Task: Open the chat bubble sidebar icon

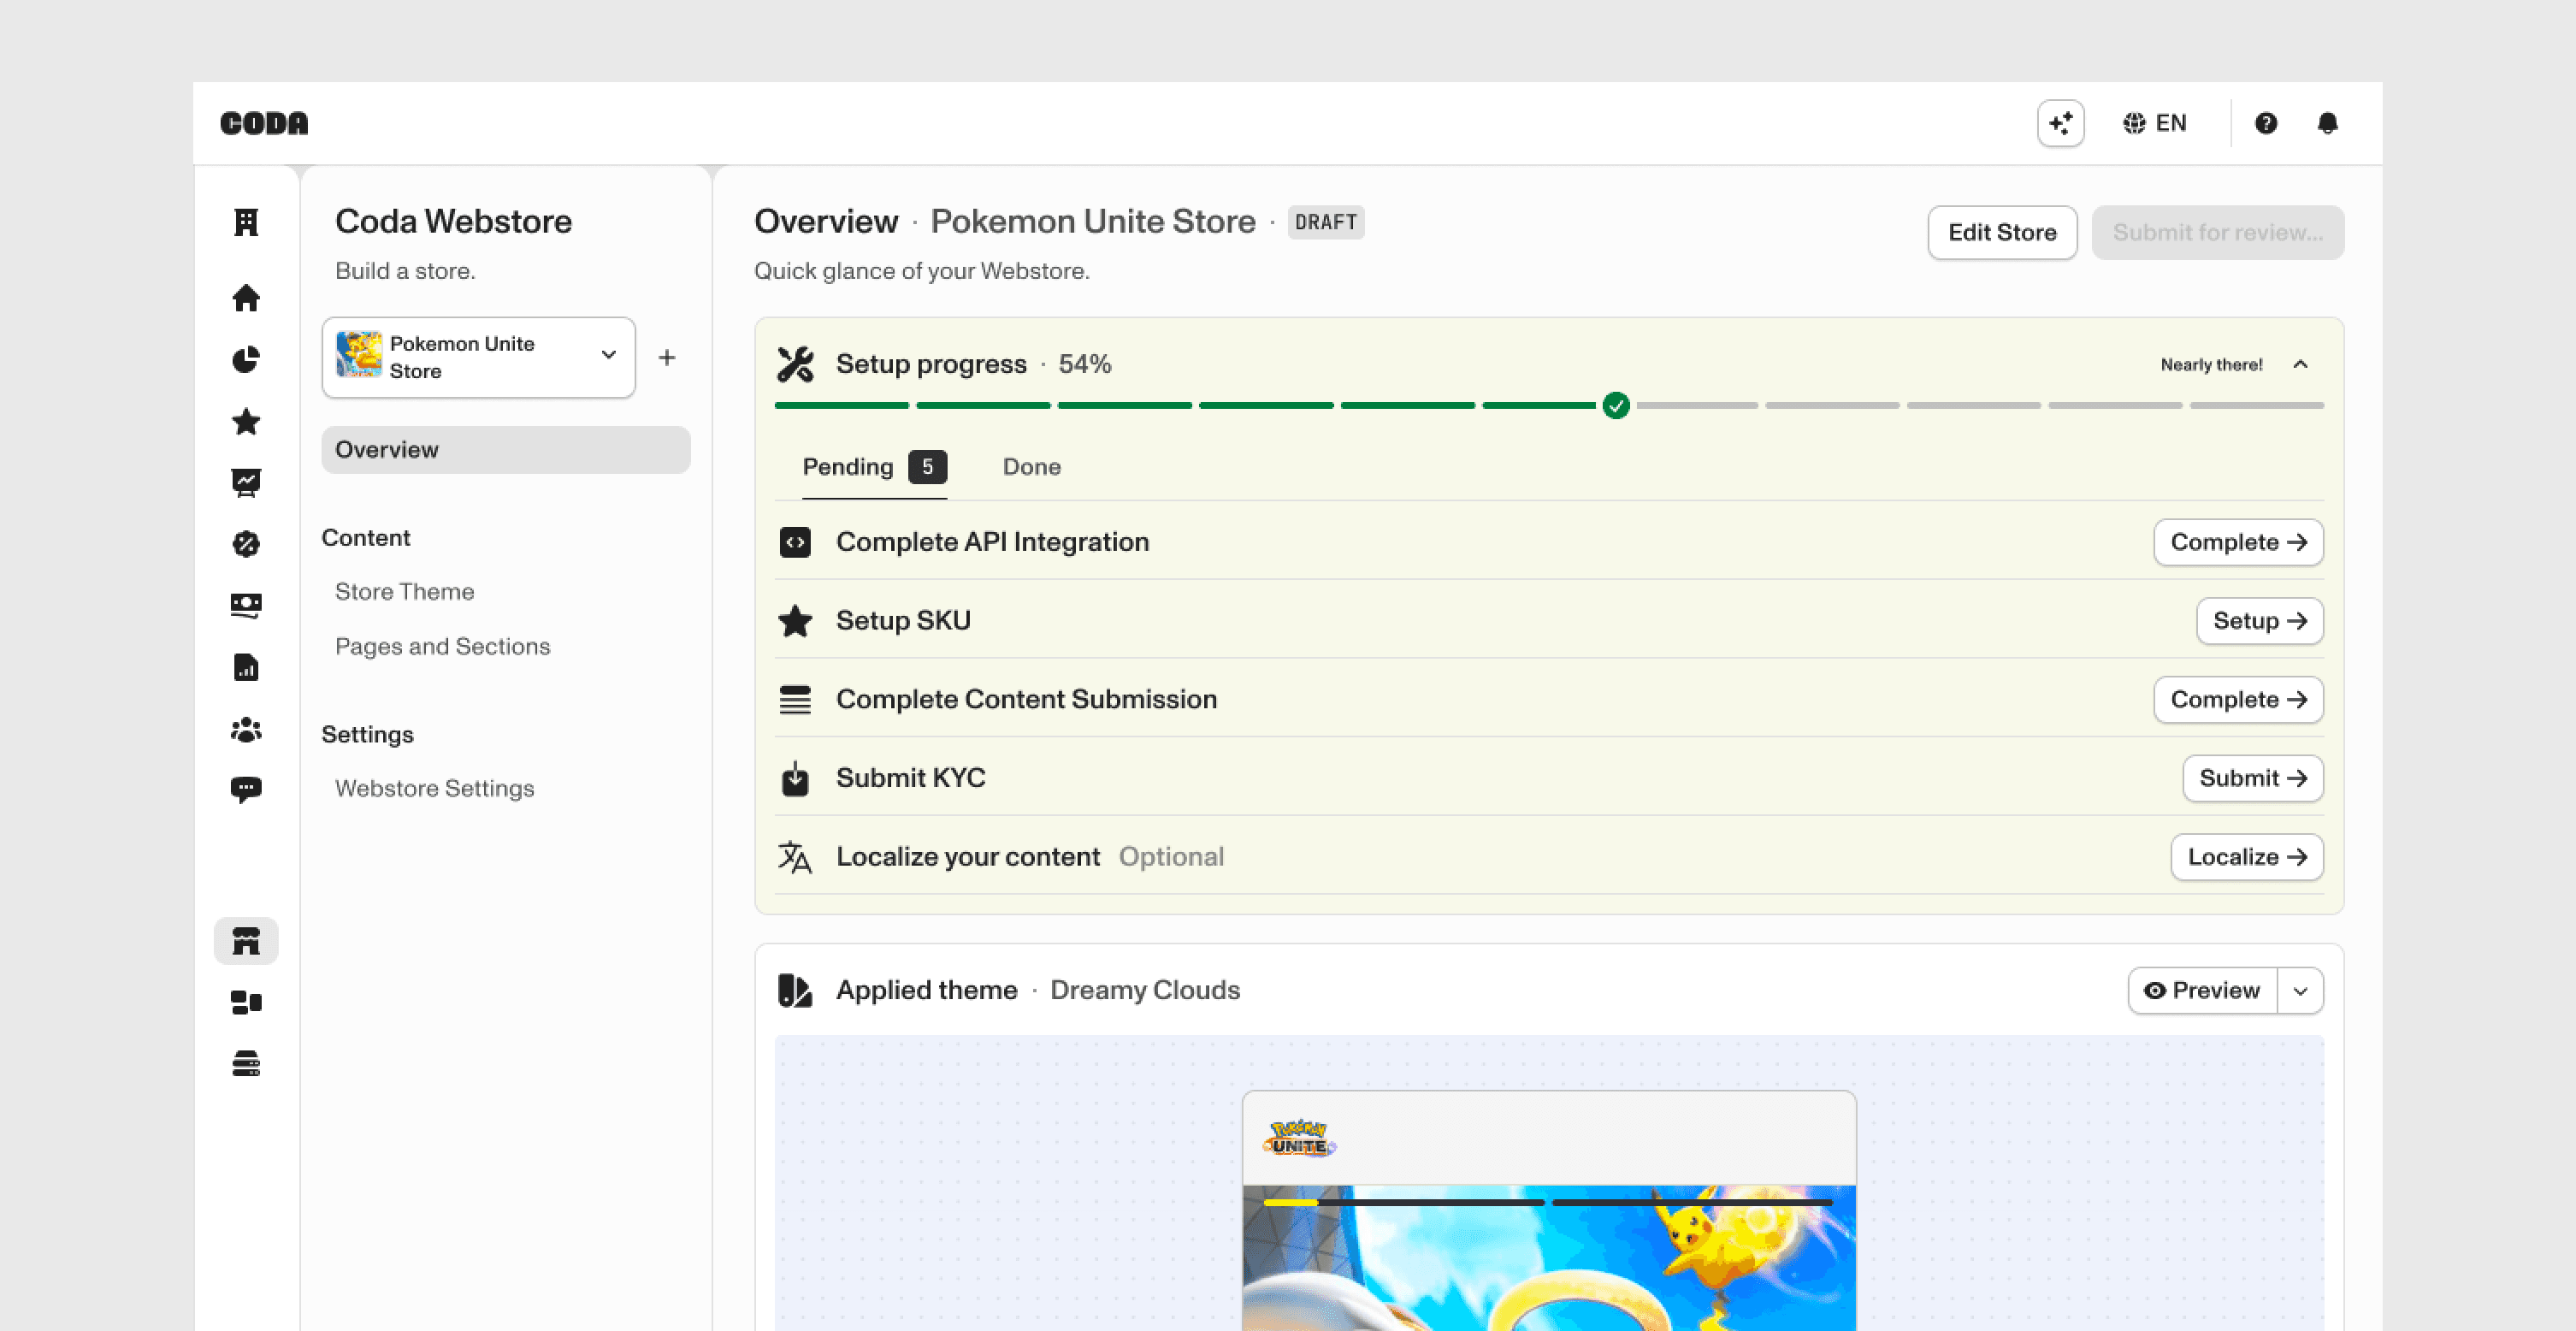Action: [x=246, y=790]
